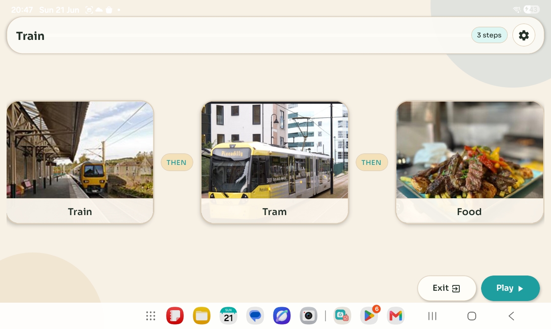
Task: Click THEN connector between Train and Tram
Action: 177,162
